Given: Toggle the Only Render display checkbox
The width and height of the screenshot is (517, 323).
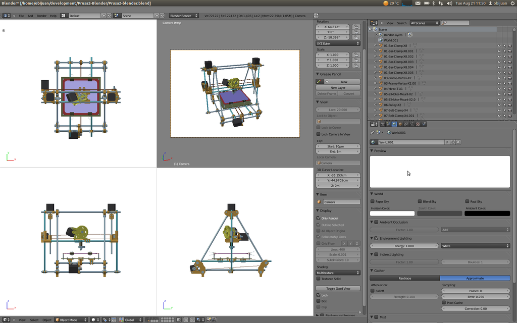Looking at the screenshot, I should [x=319, y=218].
